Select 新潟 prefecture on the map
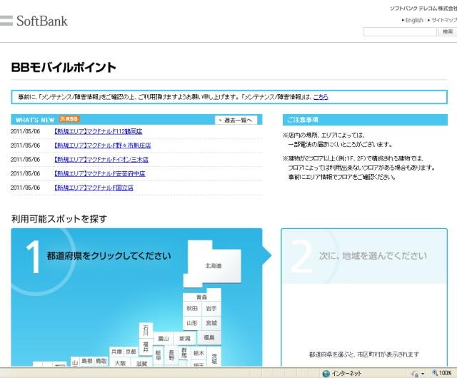The image size is (457, 378). coord(184,338)
